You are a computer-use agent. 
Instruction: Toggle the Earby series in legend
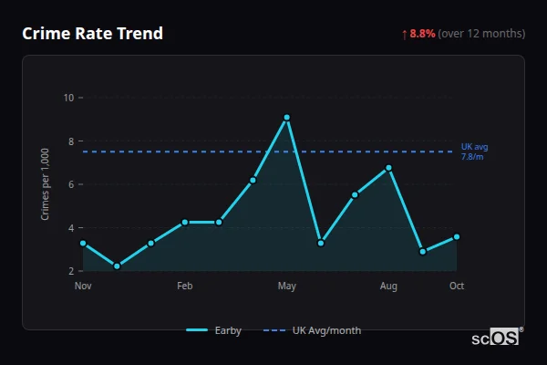[x=213, y=330]
